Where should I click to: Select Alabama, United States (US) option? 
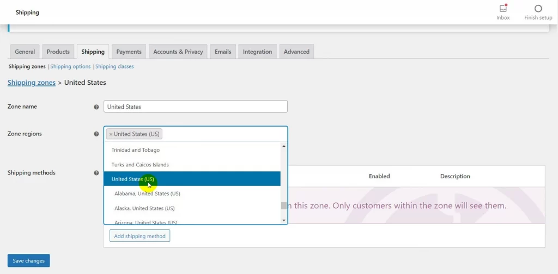click(x=192, y=194)
